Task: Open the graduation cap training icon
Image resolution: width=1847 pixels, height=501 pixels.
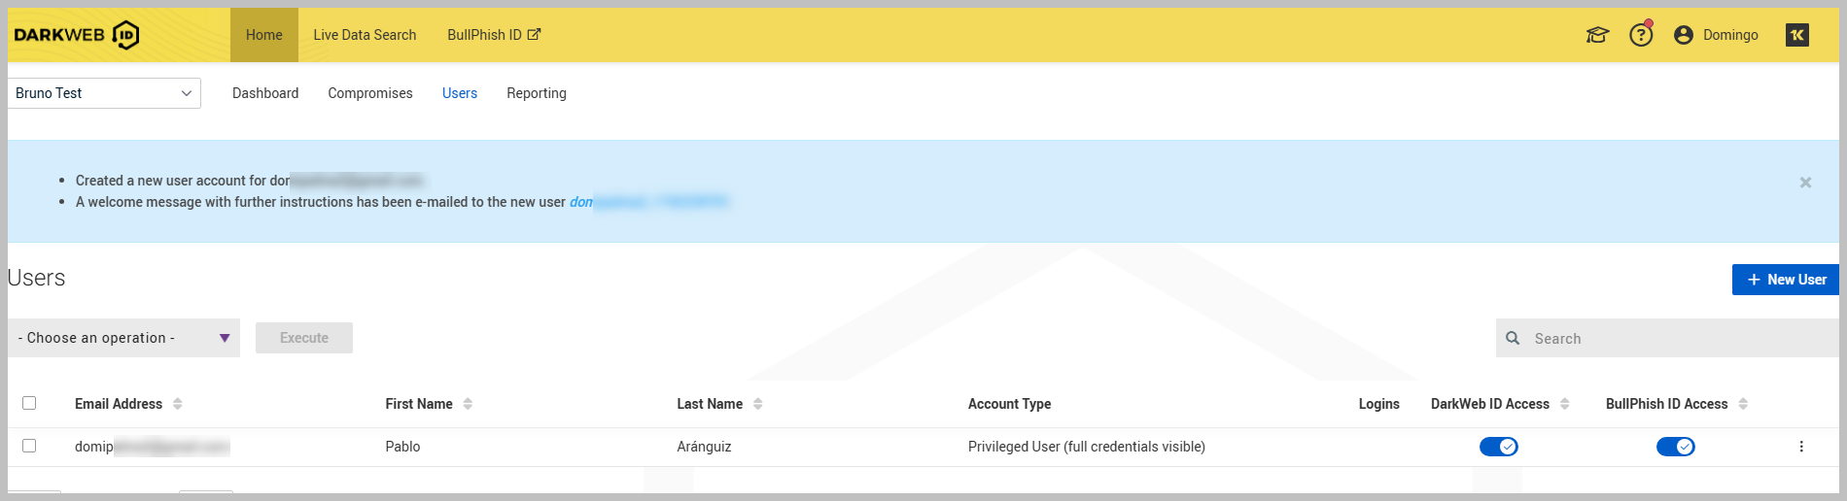Action: pyautogui.click(x=1597, y=35)
